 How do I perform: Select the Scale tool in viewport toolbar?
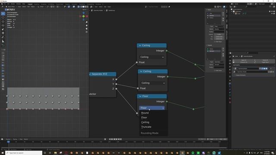tap(3, 29)
